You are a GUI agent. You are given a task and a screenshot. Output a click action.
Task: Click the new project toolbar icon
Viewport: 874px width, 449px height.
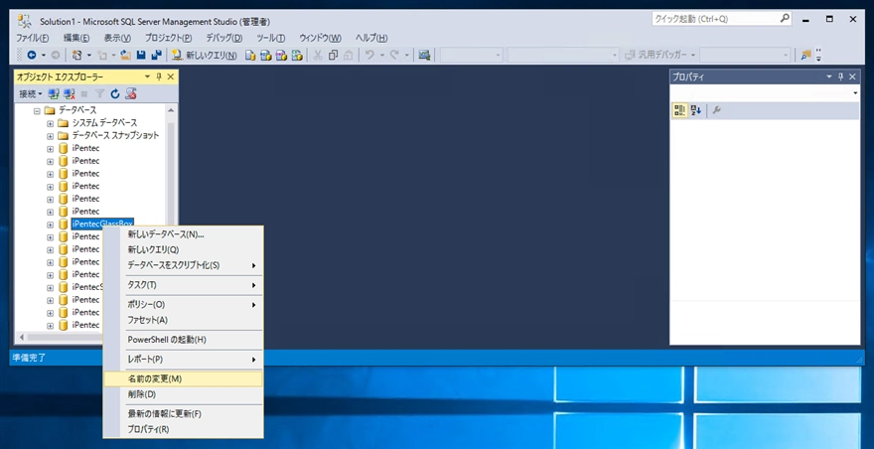[x=77, y=55]
